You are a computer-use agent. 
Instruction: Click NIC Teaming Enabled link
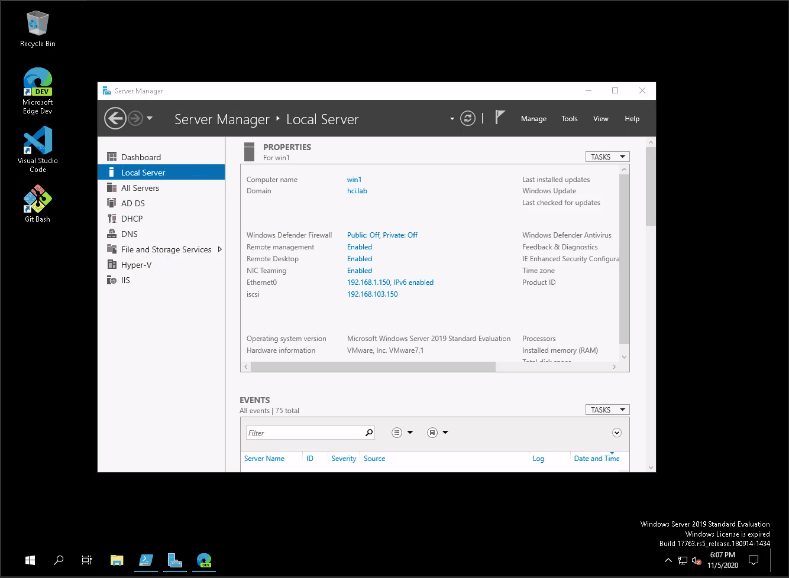[360, 271]
